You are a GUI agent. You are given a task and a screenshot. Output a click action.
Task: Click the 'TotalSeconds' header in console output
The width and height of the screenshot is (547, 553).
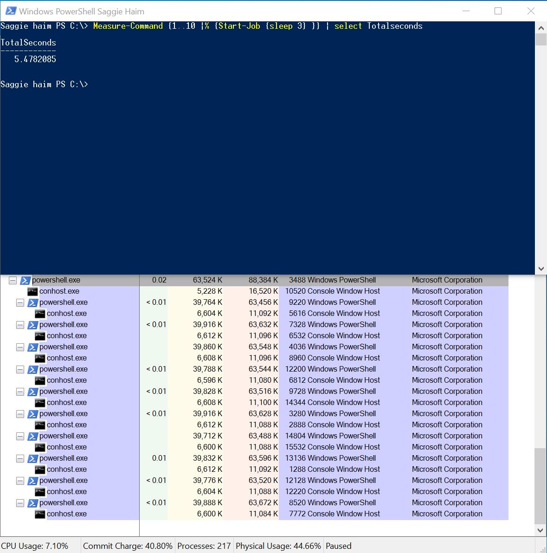[x=28, y=43]
